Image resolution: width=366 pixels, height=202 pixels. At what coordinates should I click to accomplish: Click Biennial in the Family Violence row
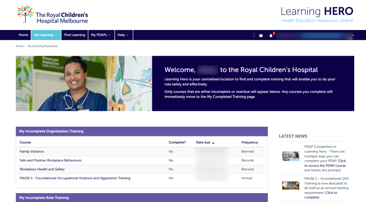[x=247, y=152]
